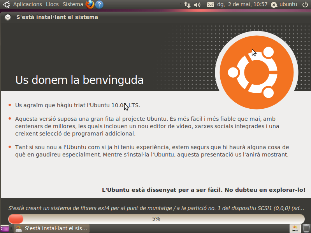Image resolution: width=311 pixels, height=233 pixels.
Task: Click 'L'Ubuntu està dissenyat per a ser fàcil' text
Action: tap(162, 190)
